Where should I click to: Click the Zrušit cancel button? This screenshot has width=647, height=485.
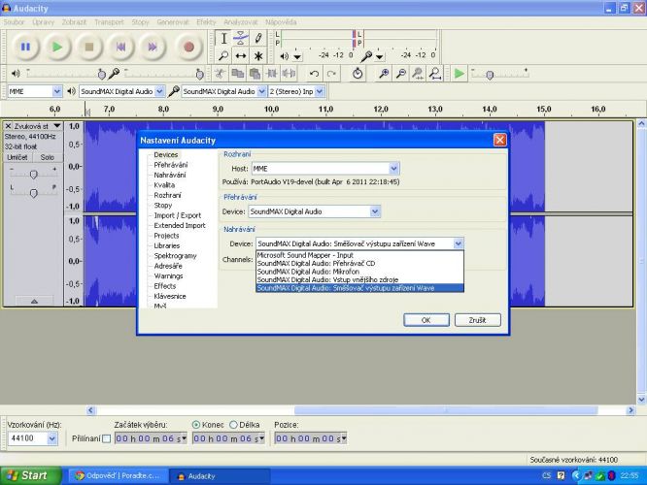[x=477, y=320]
